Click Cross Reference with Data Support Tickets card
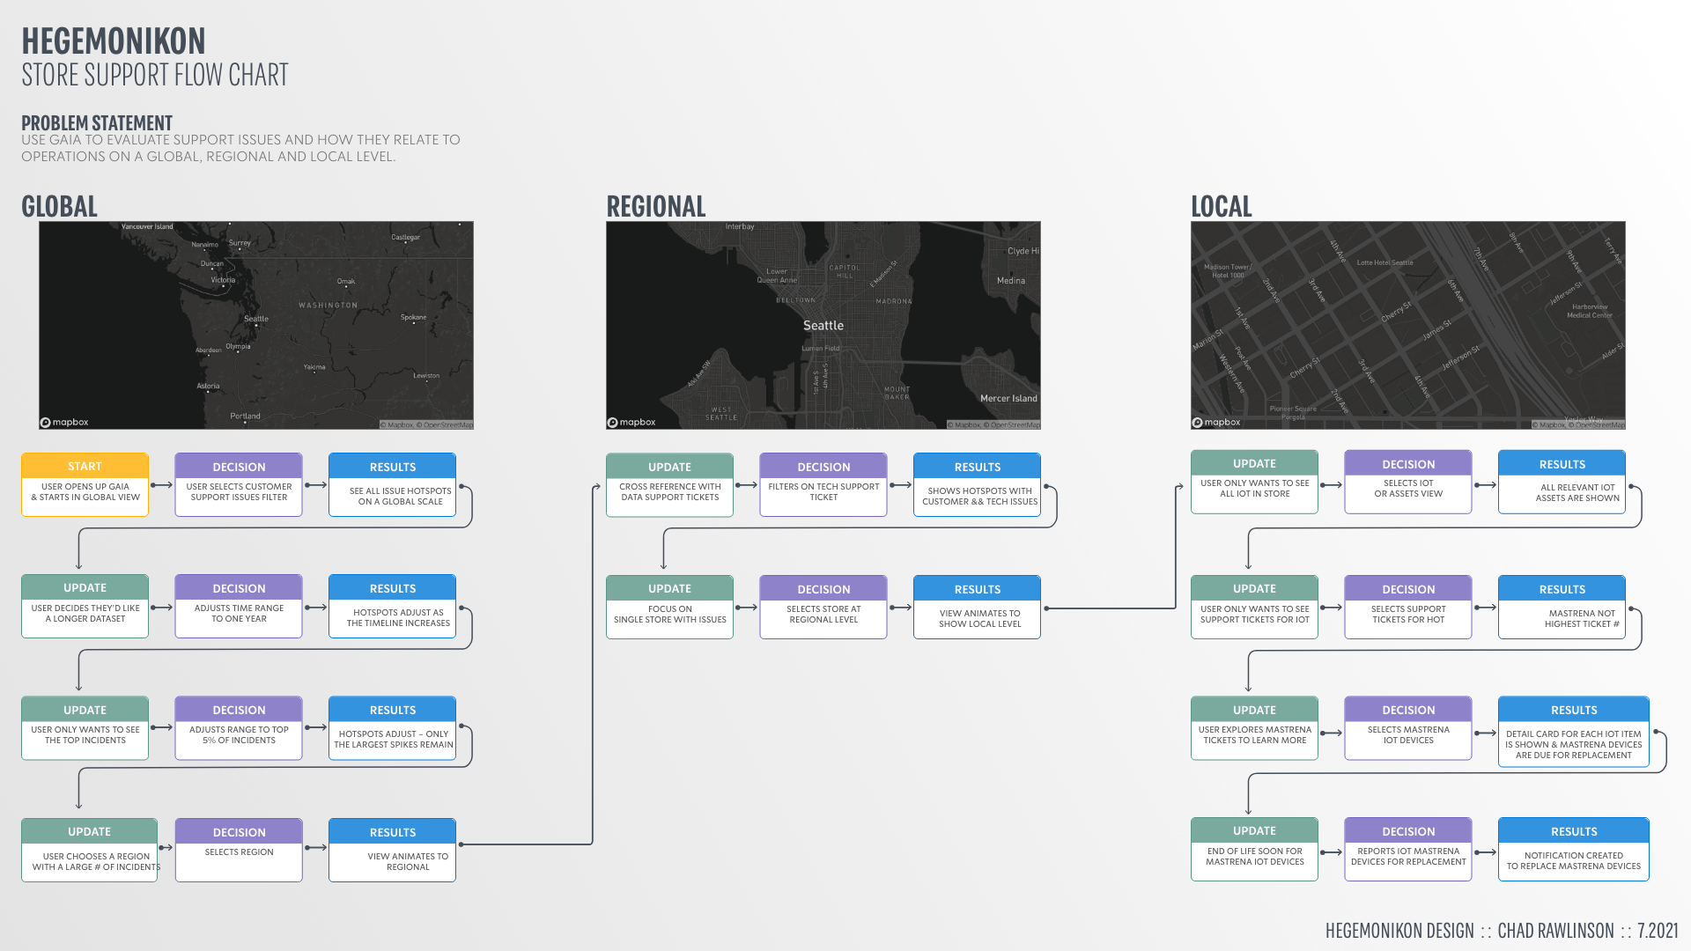 669,485
